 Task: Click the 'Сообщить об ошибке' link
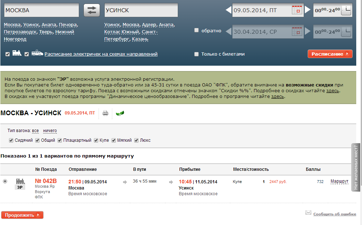(335, 214)
